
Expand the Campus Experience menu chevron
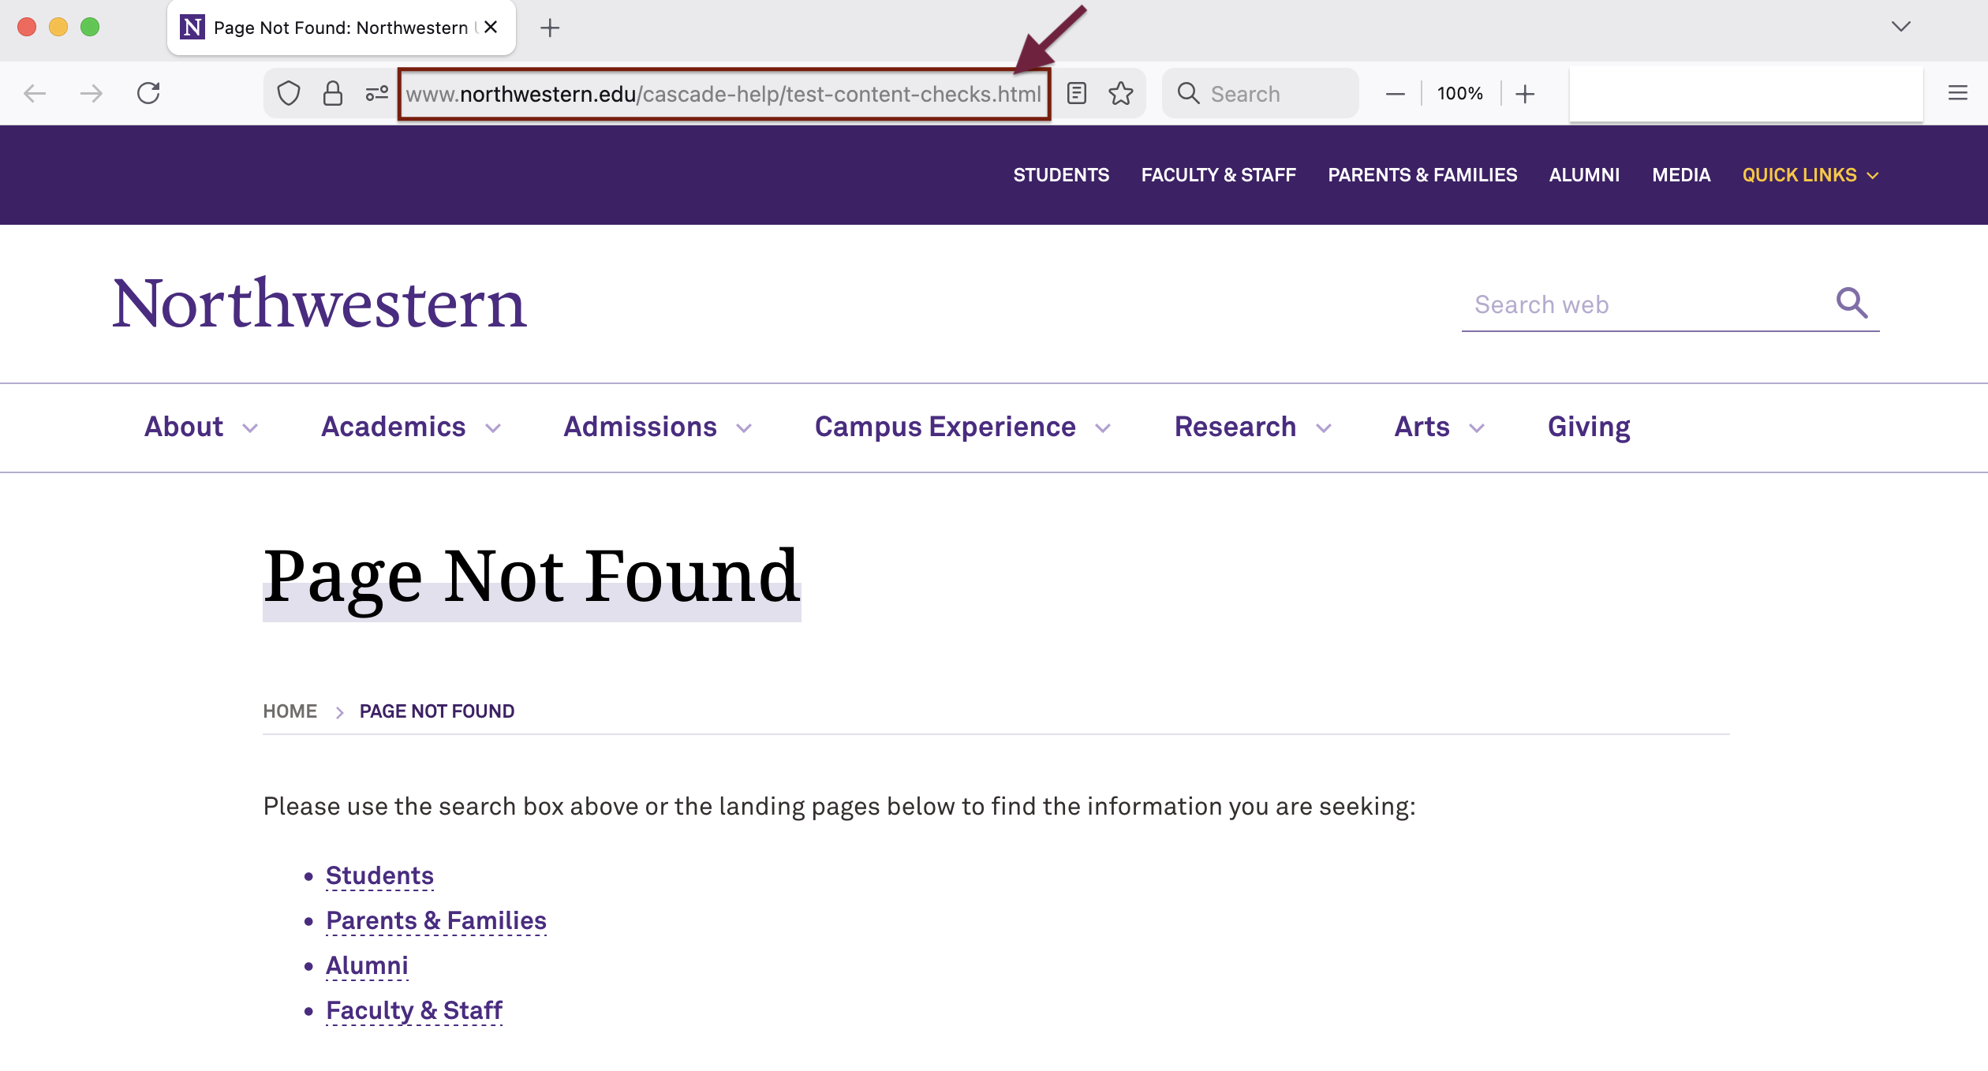click(x=1103, y=428)
